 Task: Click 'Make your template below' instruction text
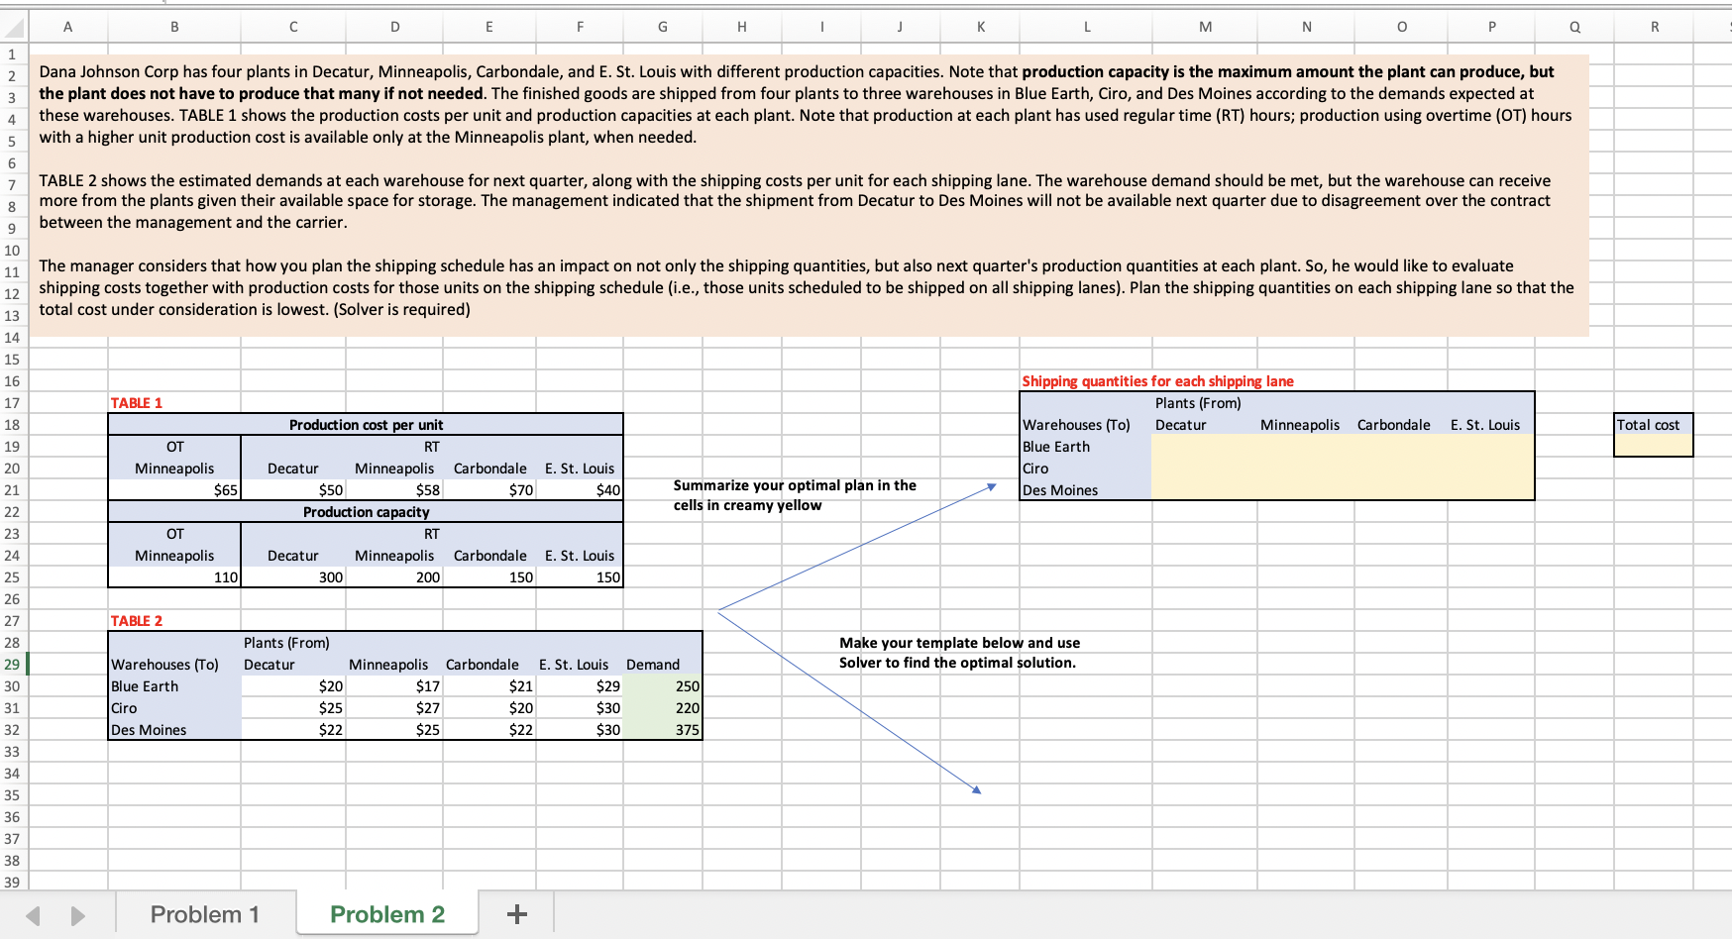(x=959, y=653)
